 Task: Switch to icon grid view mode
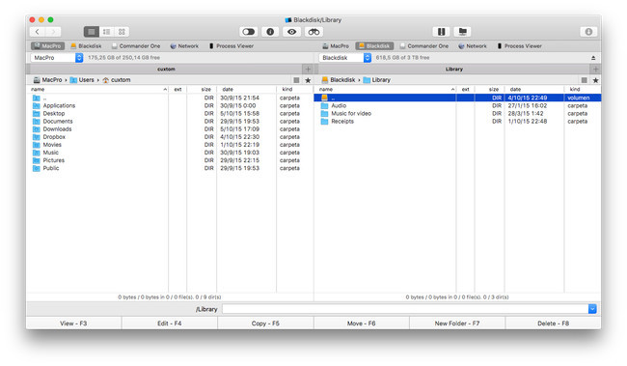pos(122,32)
